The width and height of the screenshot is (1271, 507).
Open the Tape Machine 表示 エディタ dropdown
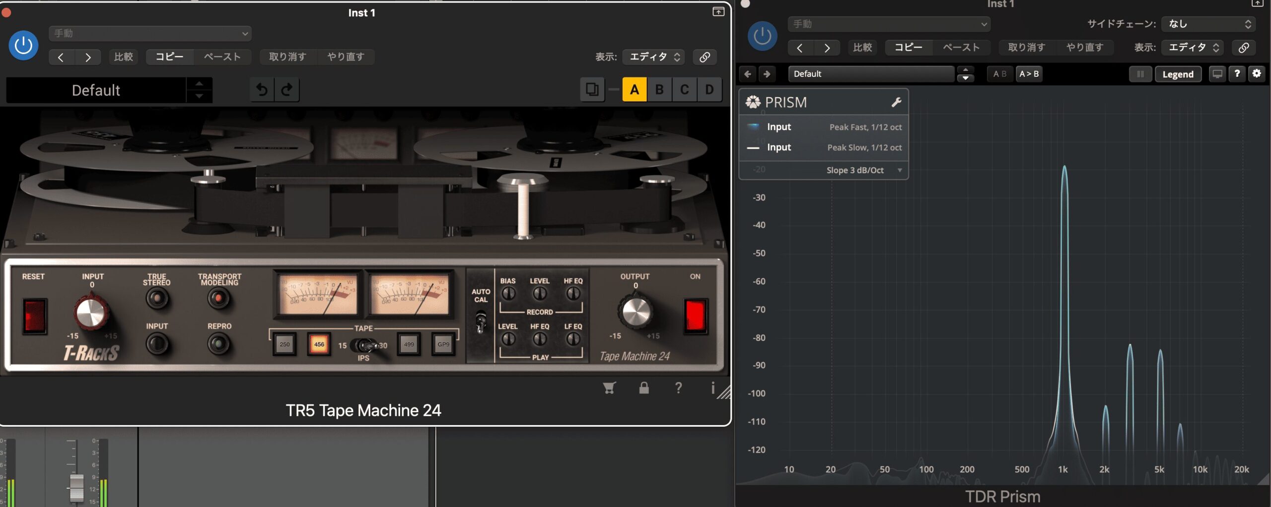point(654,57)
